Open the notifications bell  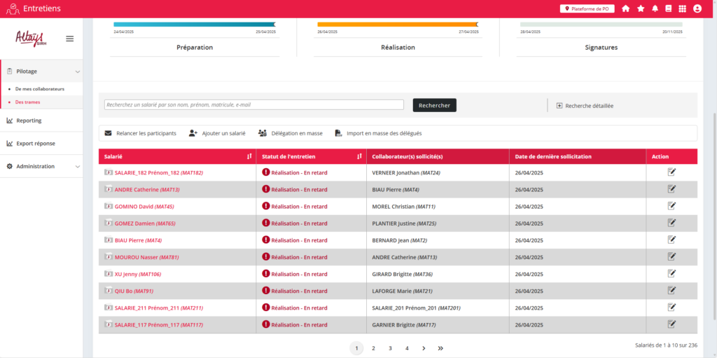click(655, 8)
